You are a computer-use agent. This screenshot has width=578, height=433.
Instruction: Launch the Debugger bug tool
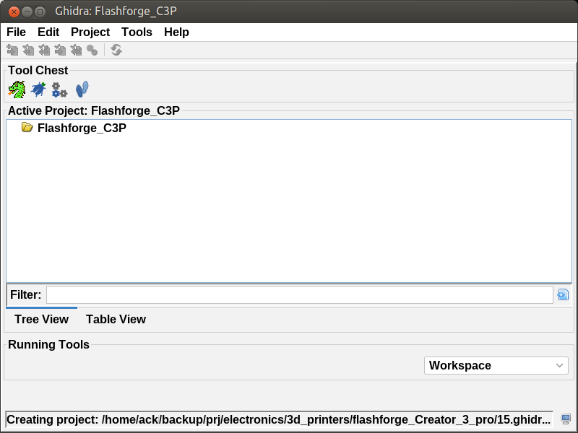coord(38,89)
